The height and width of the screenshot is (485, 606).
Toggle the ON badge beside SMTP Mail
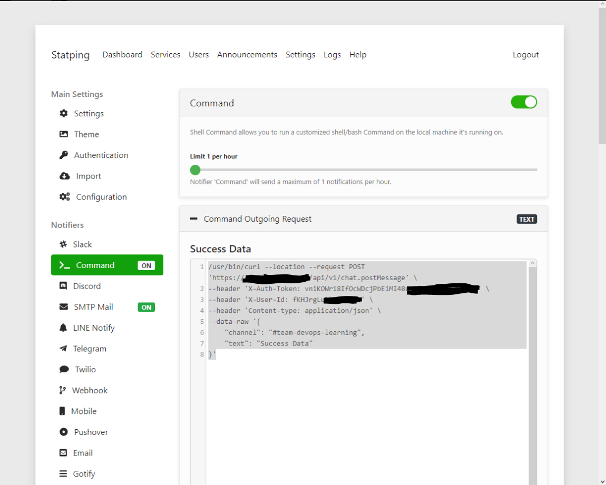pos(146,306)
